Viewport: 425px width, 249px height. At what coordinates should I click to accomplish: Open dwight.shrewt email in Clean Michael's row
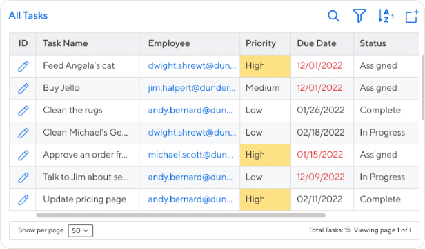[192, 133]
